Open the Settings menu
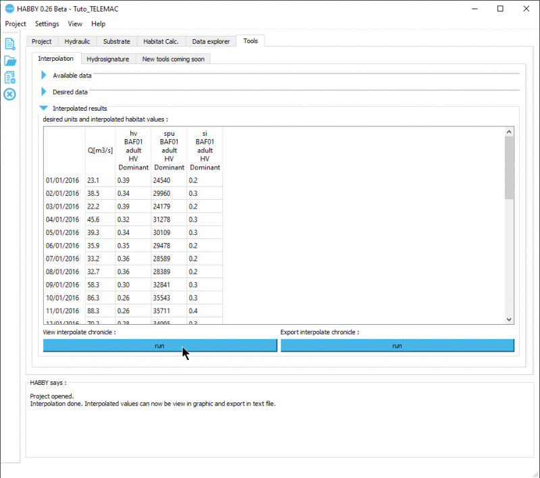This screenshot has width=540, height=478. 47,24
